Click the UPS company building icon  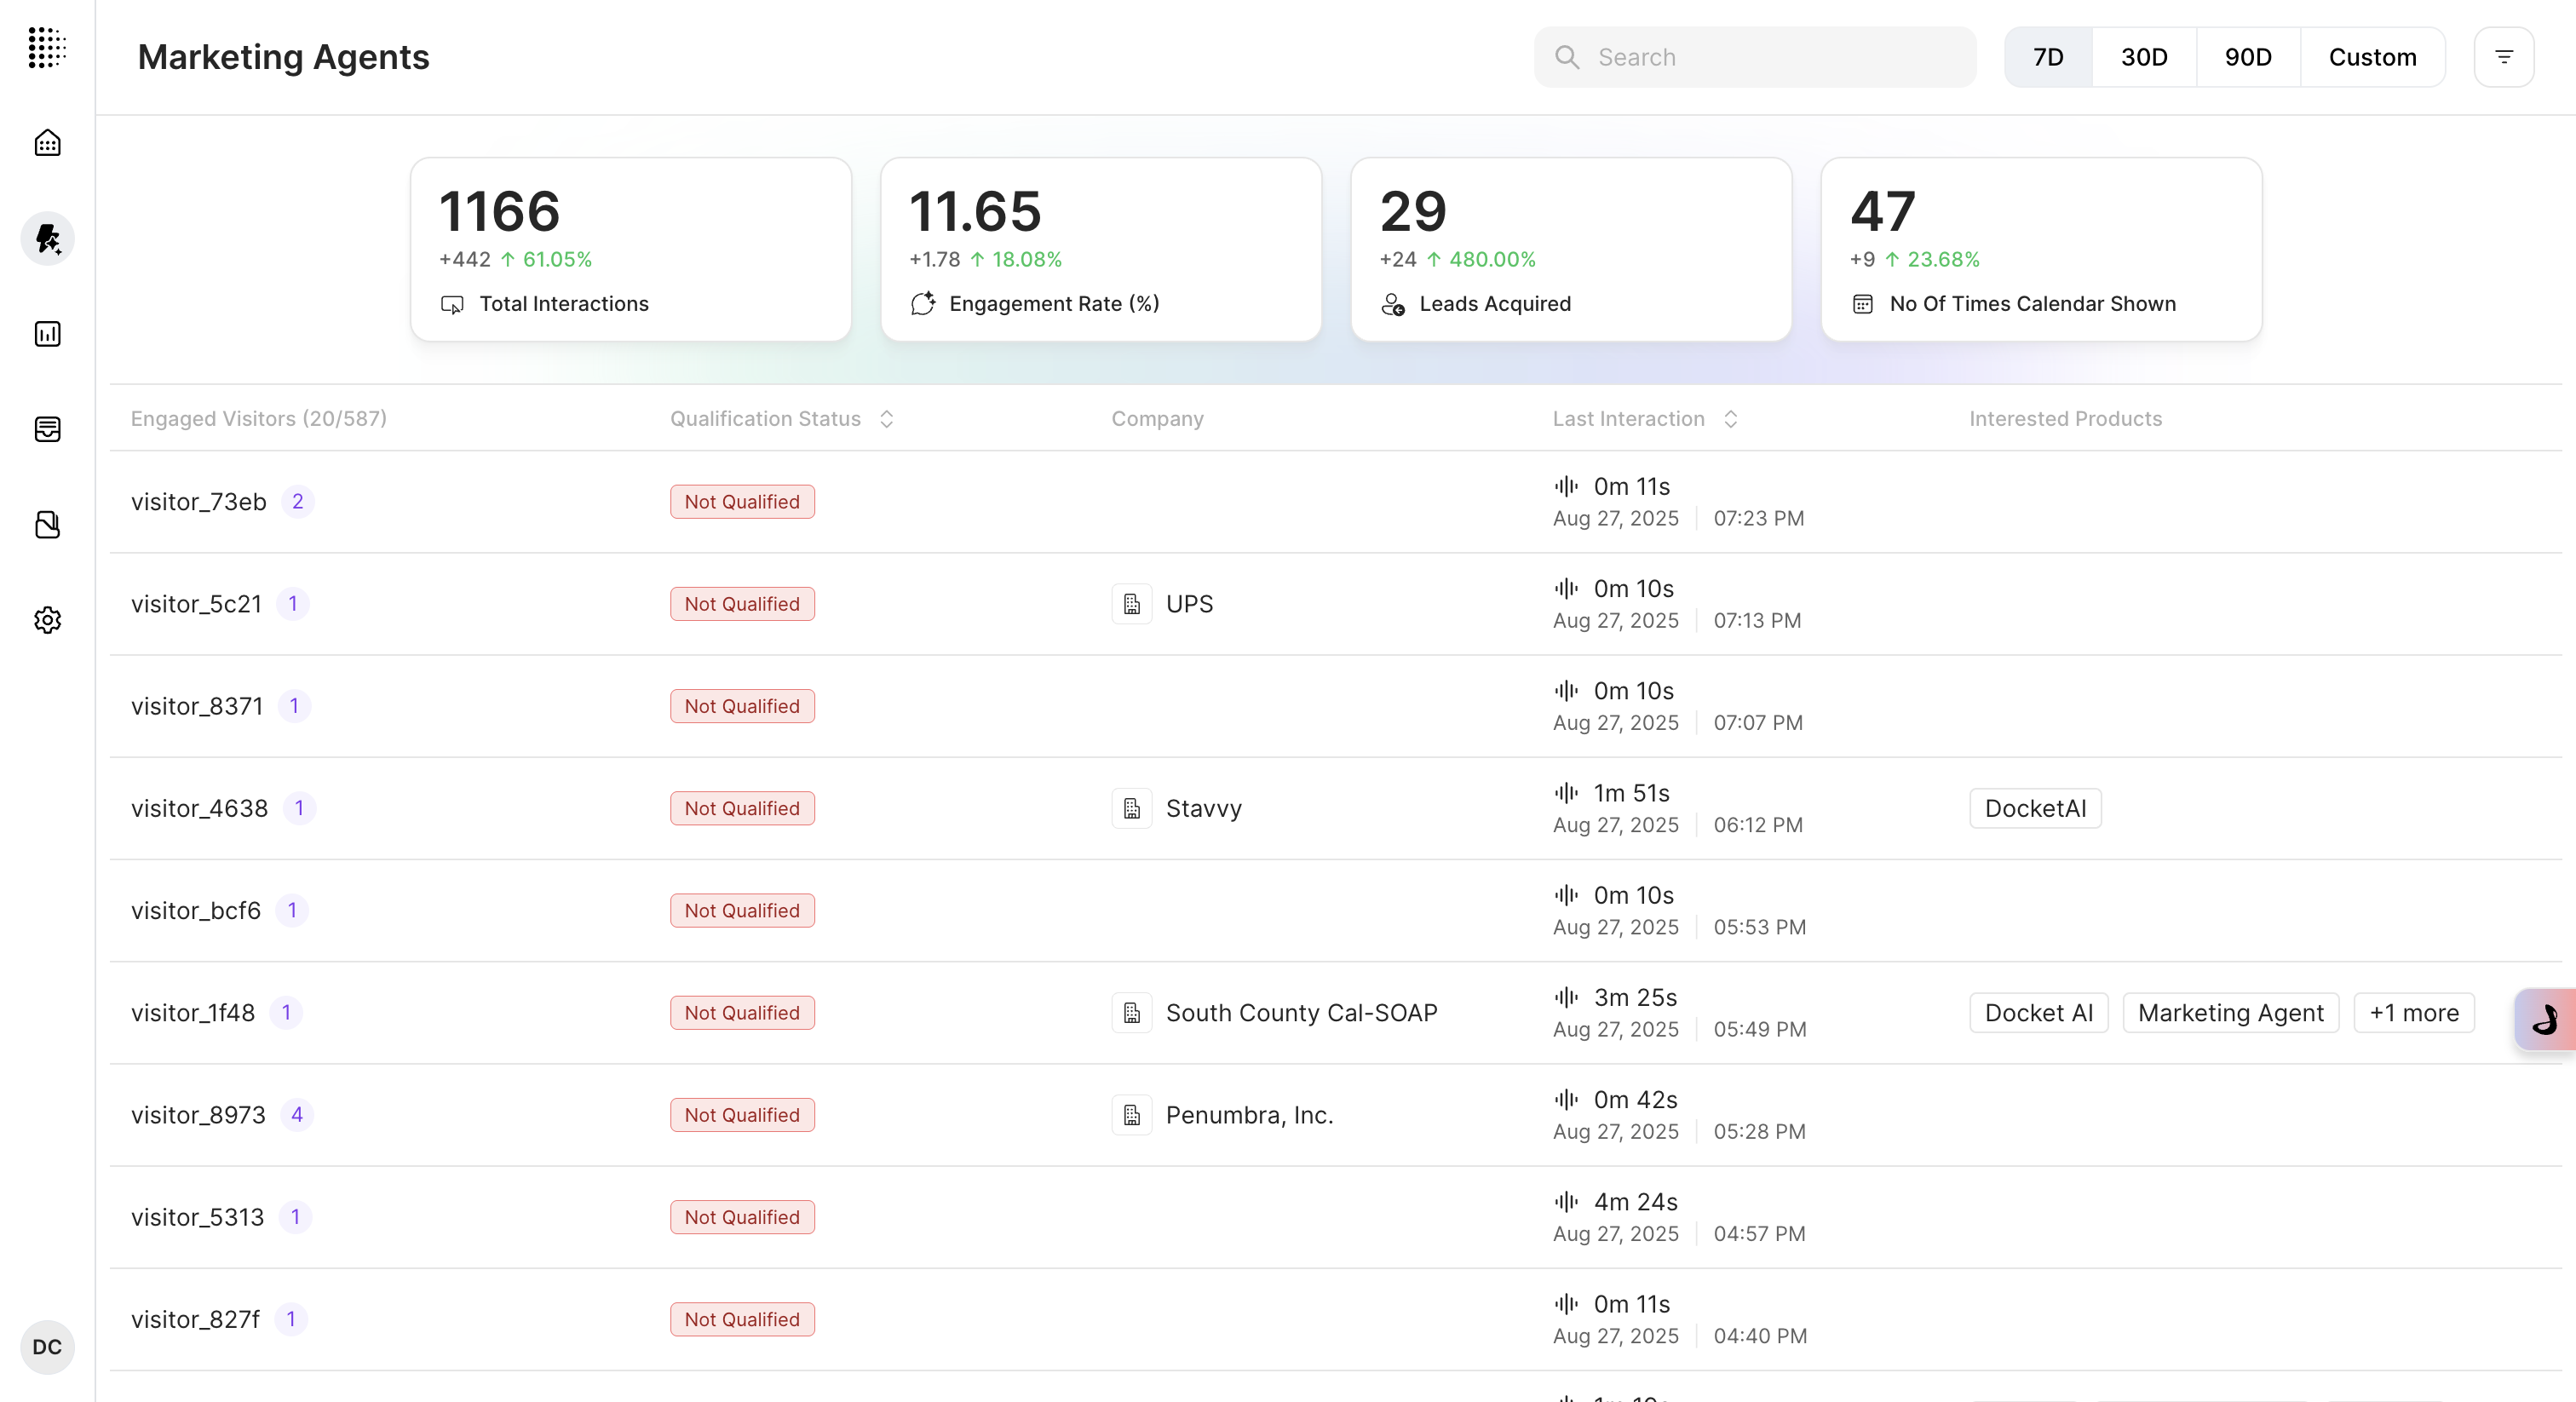1131,604
